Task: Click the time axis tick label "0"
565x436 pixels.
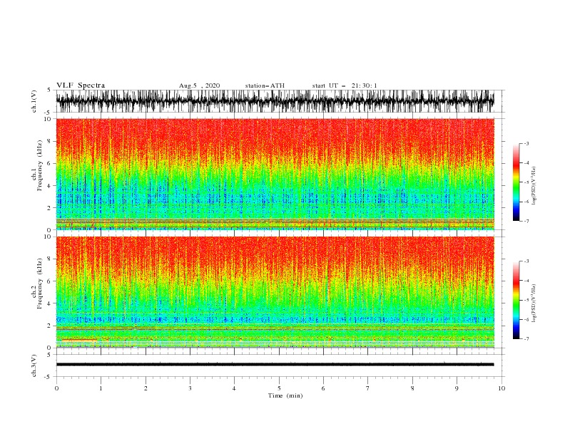Action: point(56,388)
